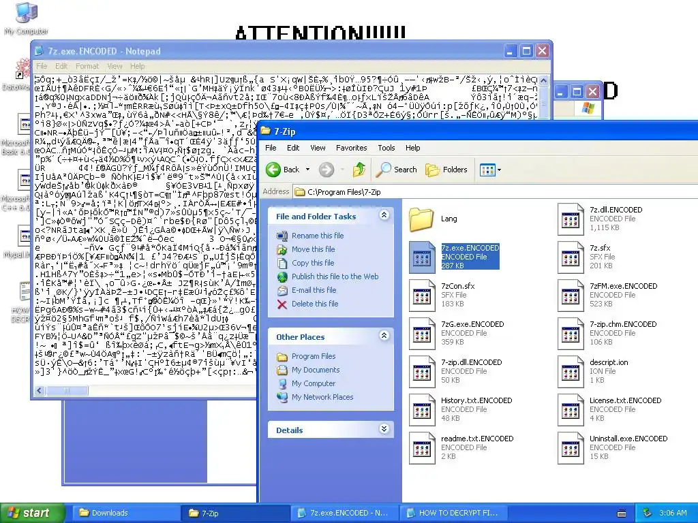Screen dimensions: 698x523
Task: Click the address bar path C:\Program Files\7-Zip
Action: 344,192
